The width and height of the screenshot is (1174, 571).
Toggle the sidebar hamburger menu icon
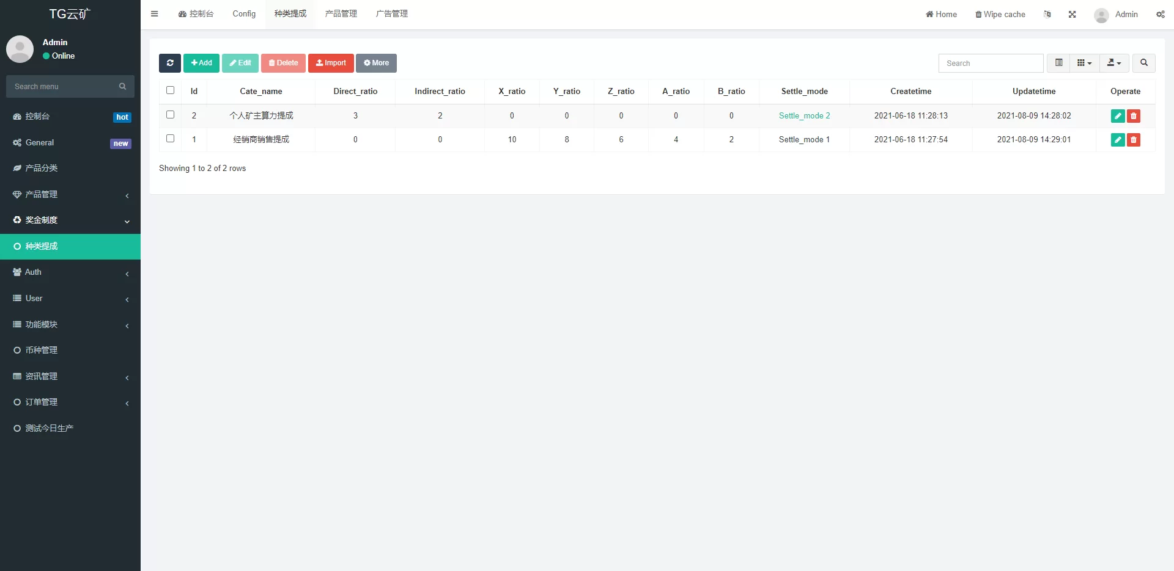click(154, 14)
